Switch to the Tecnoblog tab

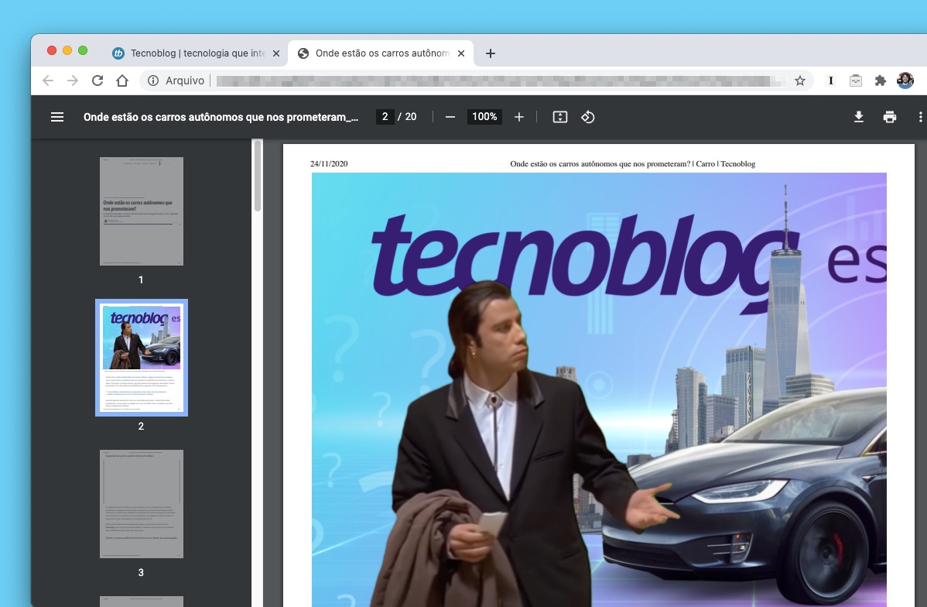[197, 53]
